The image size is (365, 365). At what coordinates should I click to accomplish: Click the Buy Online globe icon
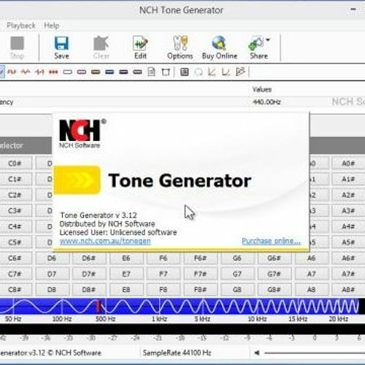click(x=220, y=43)
